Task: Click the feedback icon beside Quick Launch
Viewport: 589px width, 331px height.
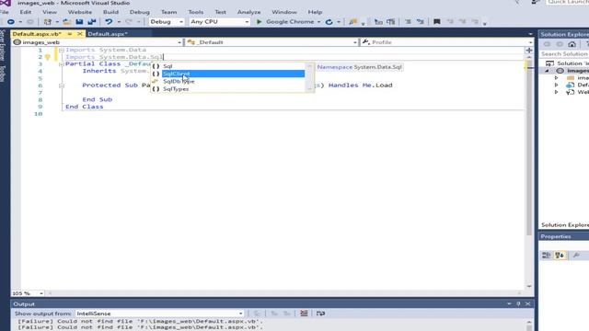Action: [536, 2]
